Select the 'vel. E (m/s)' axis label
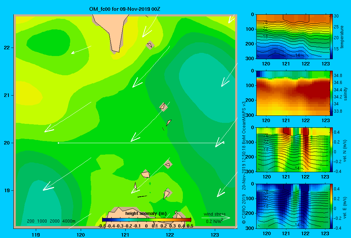The width and height of the screenshot is (351, 238). [x=345, y=207]
